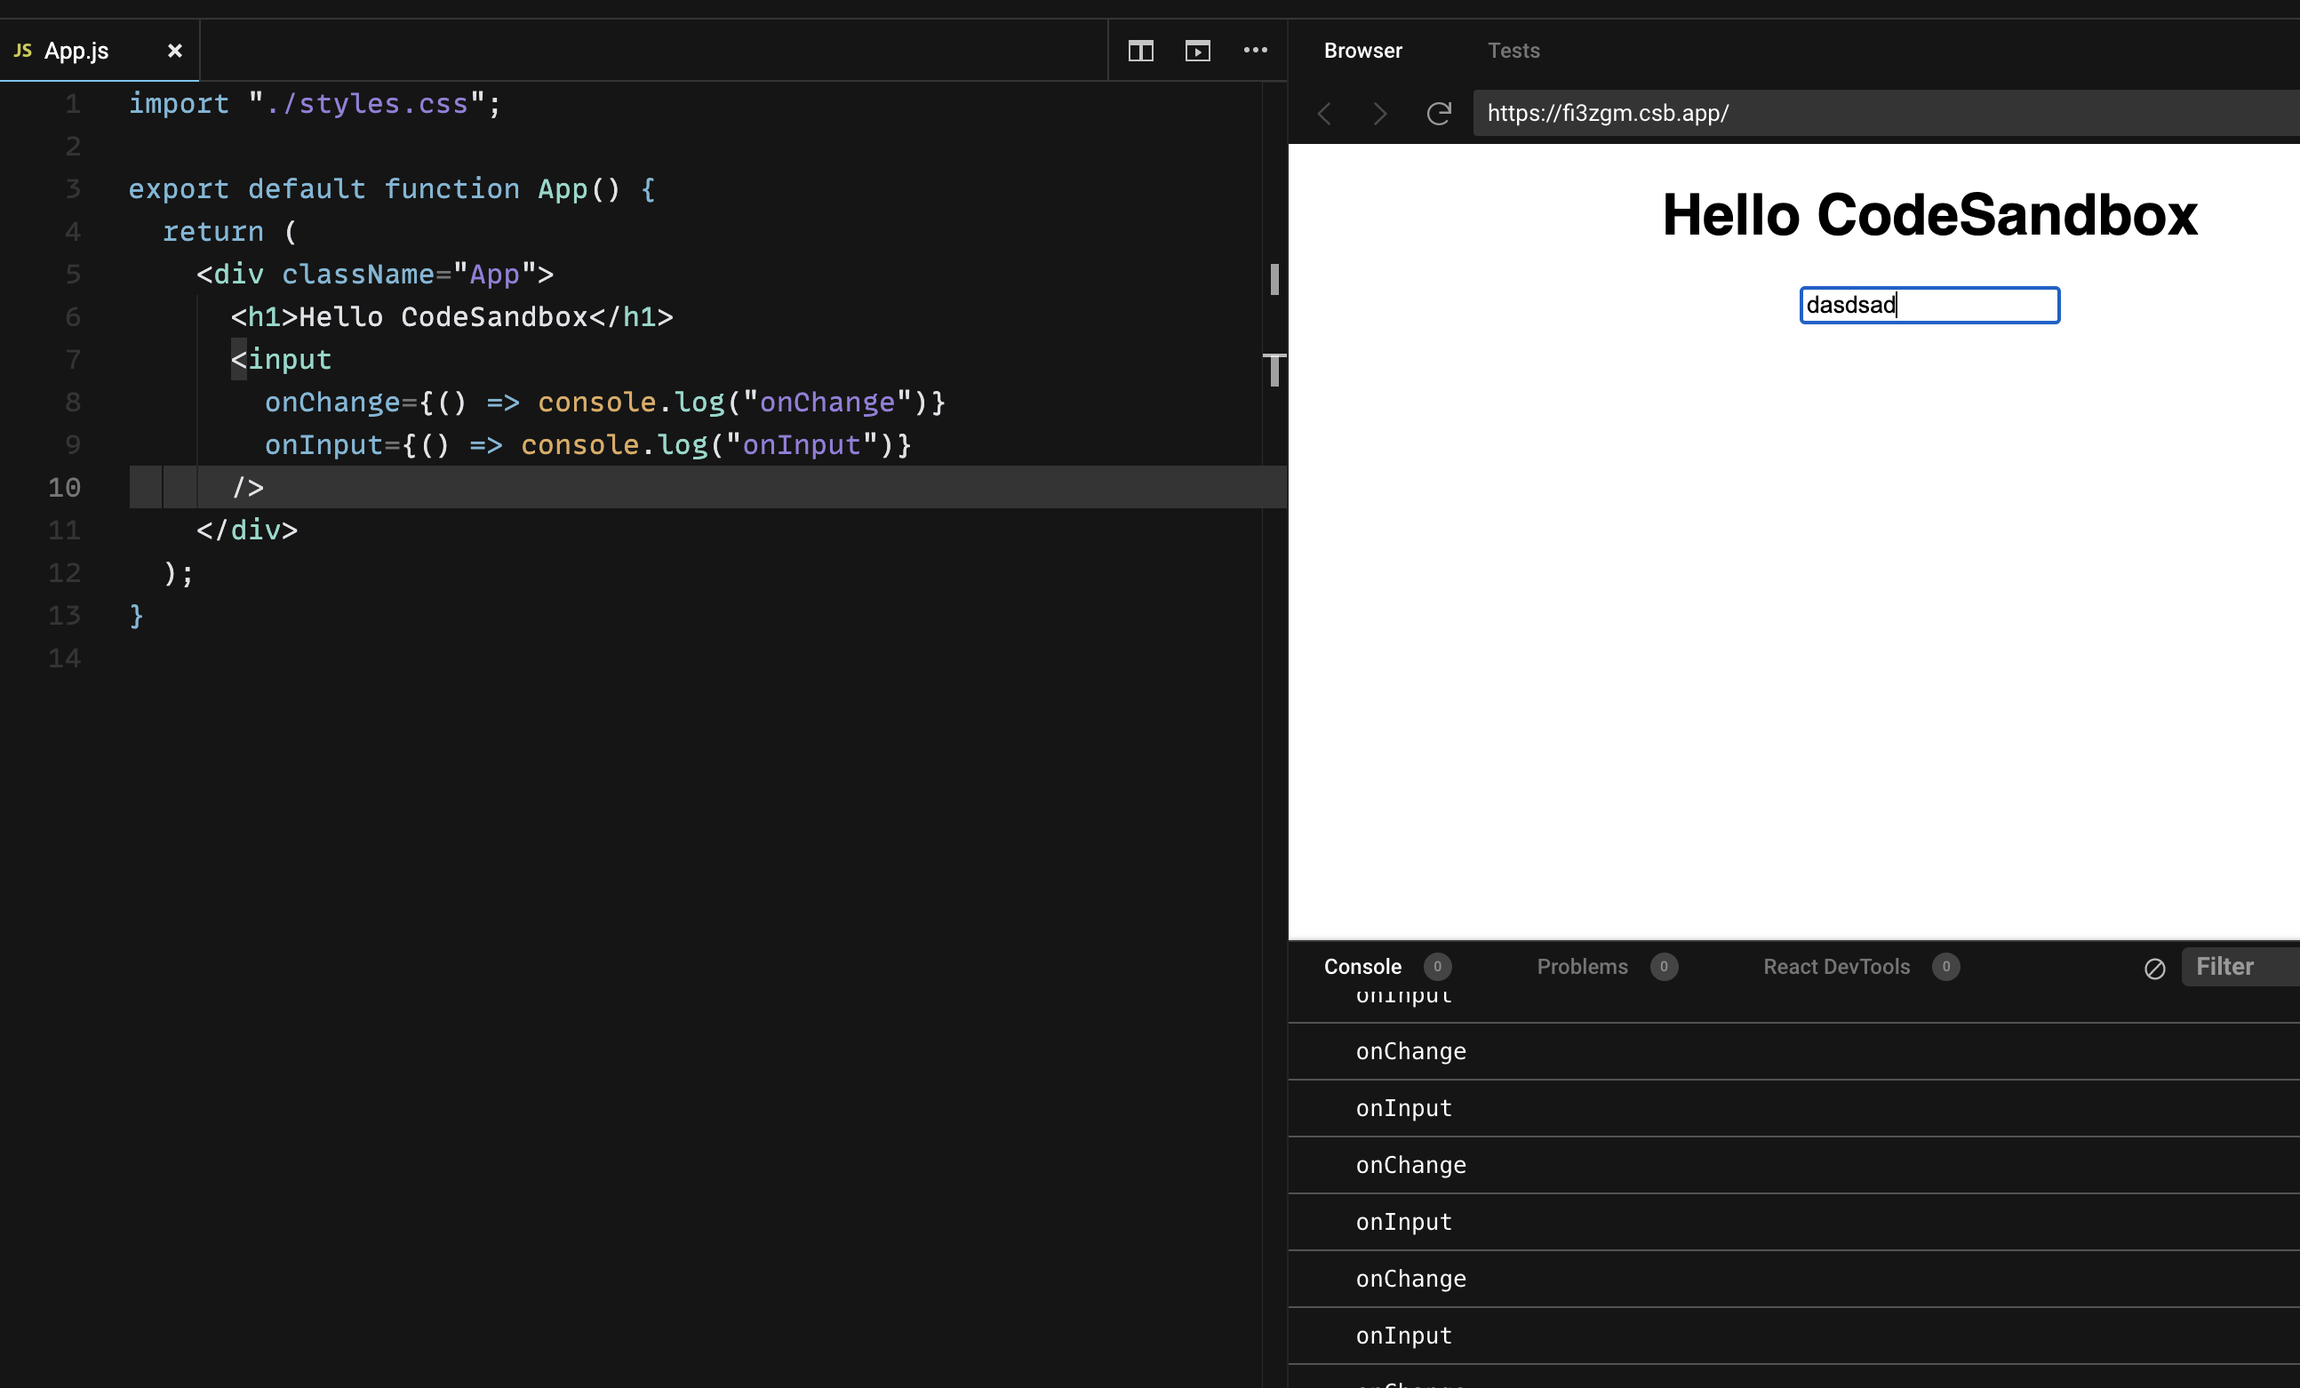Click the h1 Hello CodeSandbox code line
Image resolution: width=2300 pixels, height=1388 pixels.
pyautogui.click(x=451, y=316)
